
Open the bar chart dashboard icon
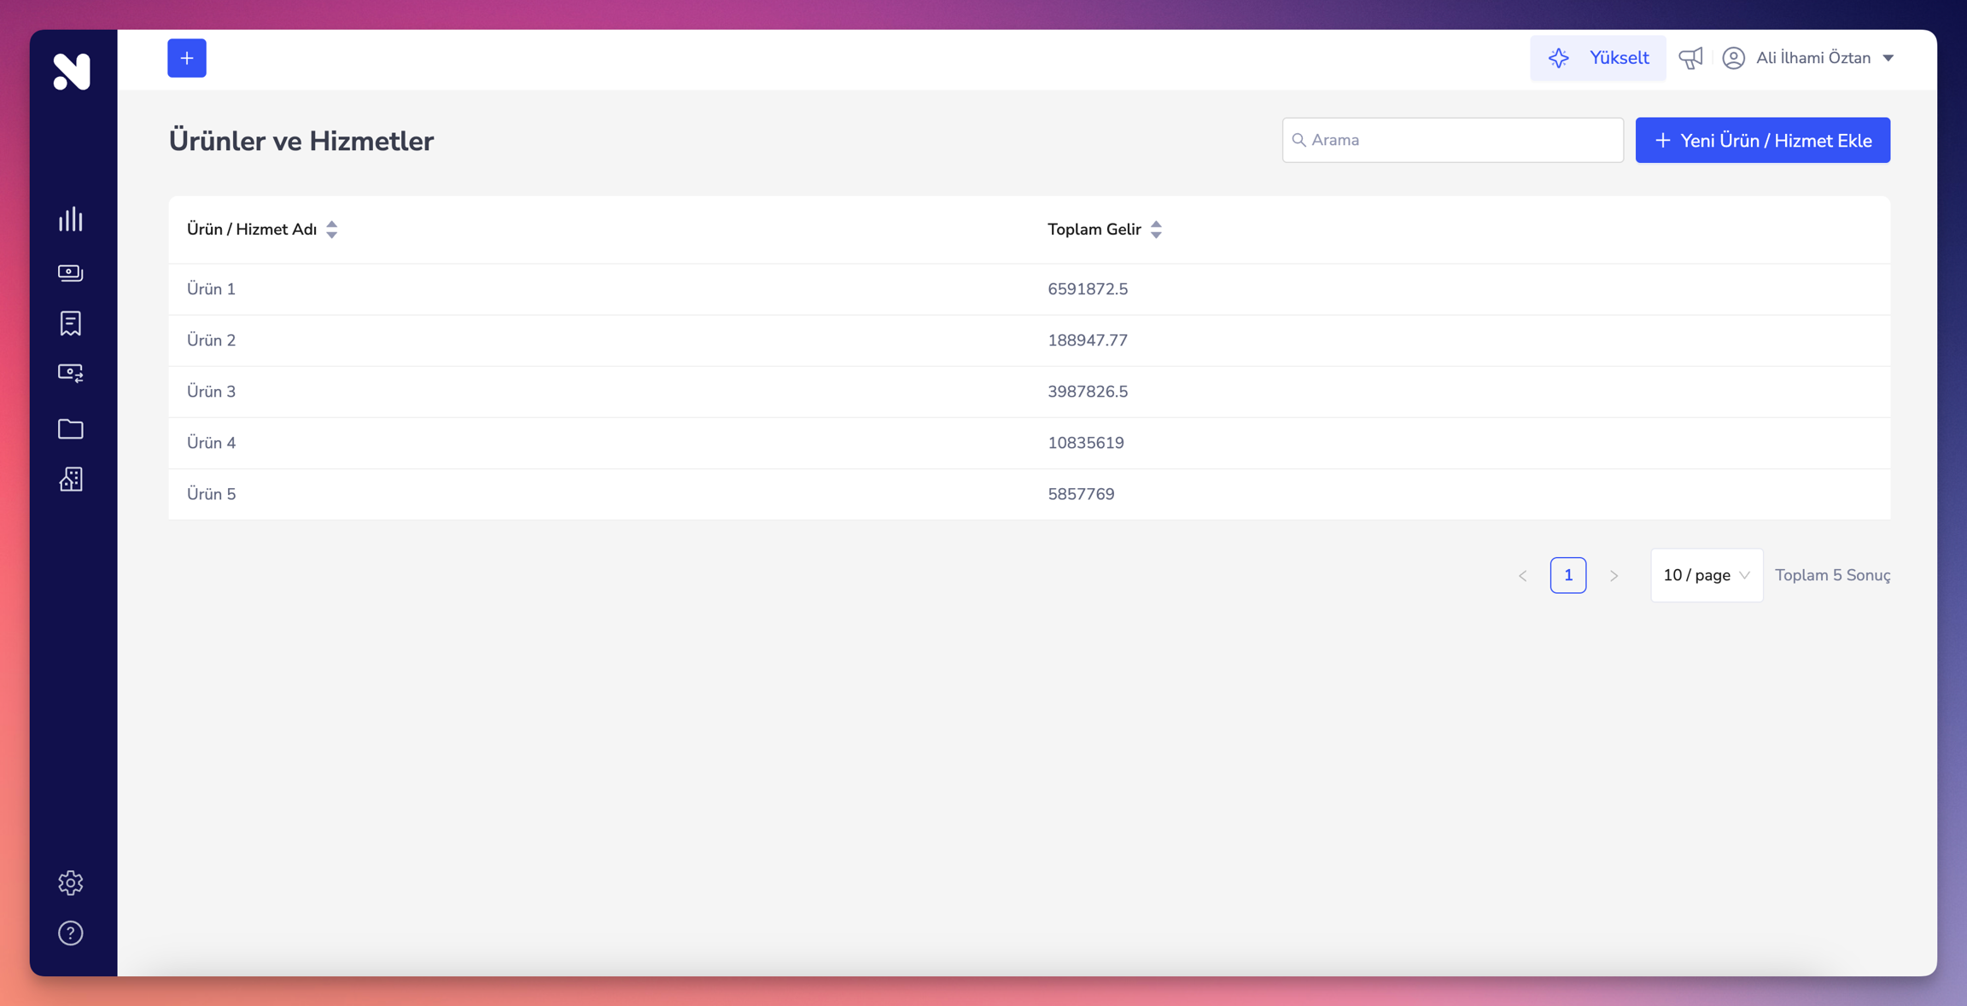click(x=71, y=219)
